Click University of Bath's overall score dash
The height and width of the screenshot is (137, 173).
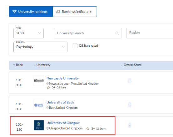(x=130, y=105)
